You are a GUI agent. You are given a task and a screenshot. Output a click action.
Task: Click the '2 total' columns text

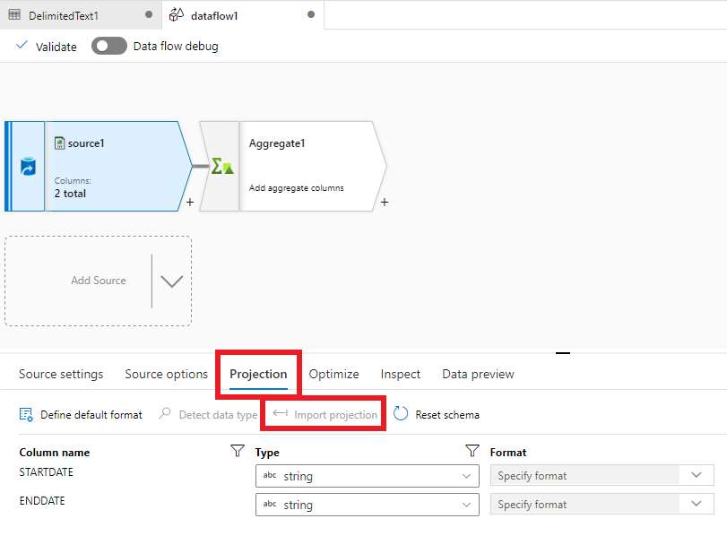pos(70,194)
